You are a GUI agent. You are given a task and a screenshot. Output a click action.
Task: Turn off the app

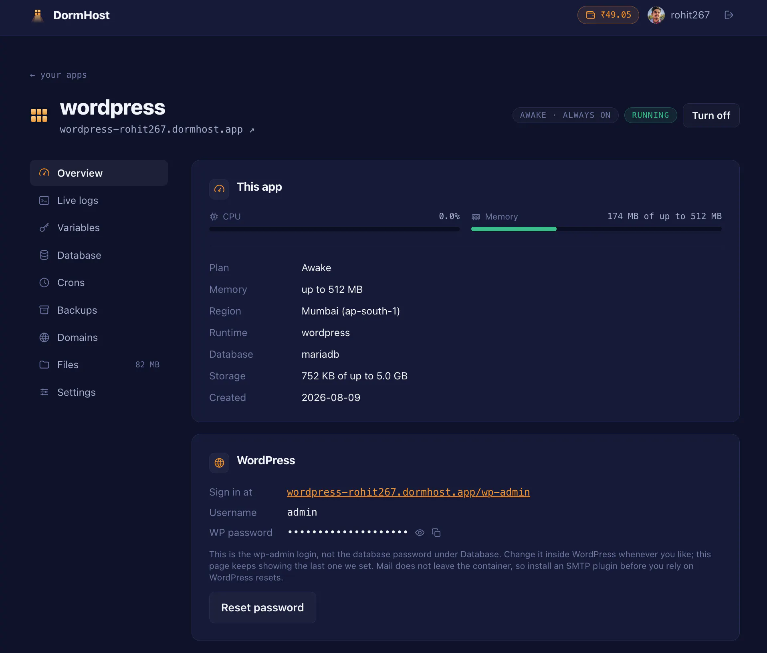(711, 115)
